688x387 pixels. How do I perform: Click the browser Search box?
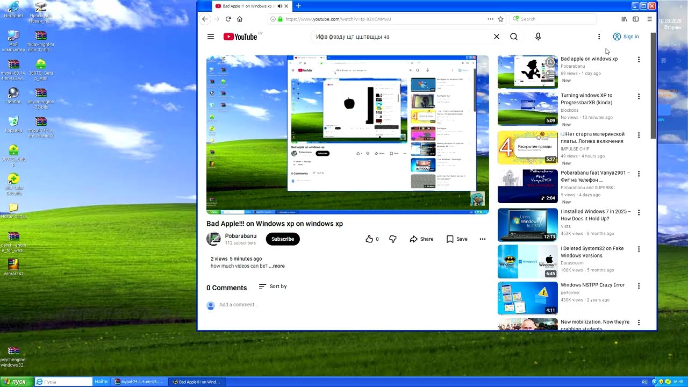(553, 19)
